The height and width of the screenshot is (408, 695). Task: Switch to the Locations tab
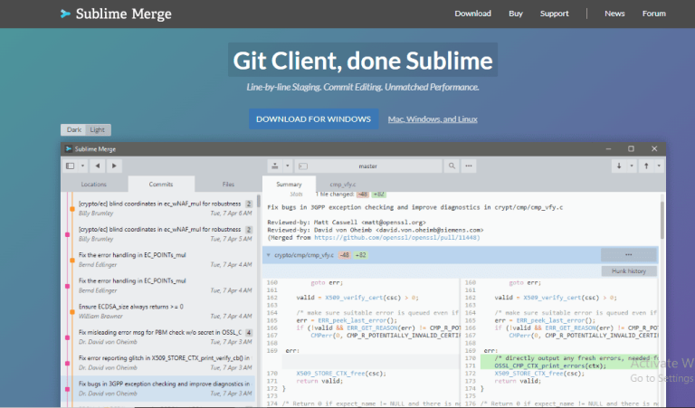tap(93, 184)
